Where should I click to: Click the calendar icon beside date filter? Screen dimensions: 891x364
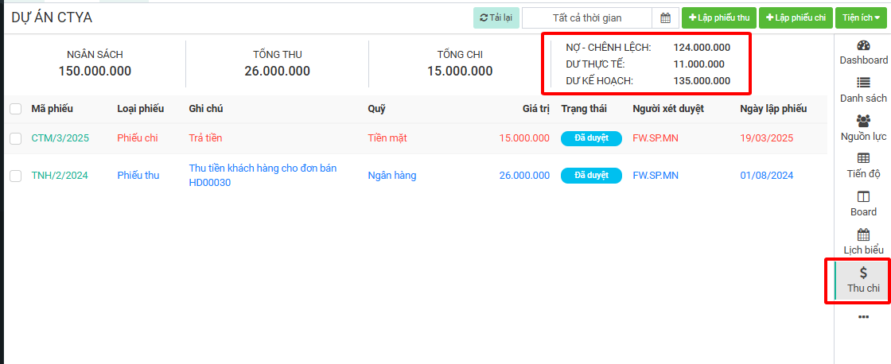[x=665, y=18]
